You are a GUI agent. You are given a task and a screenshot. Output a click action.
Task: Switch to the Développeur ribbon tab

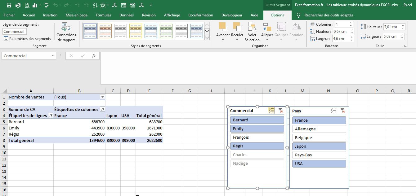232,15
